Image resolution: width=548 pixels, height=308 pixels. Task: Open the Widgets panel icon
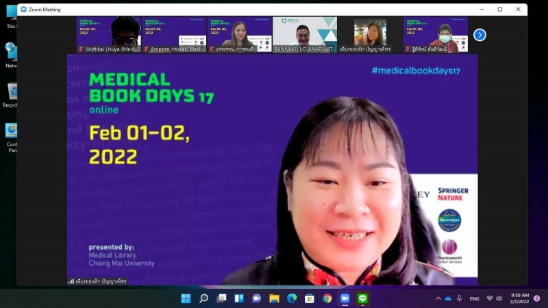point(239,298)
